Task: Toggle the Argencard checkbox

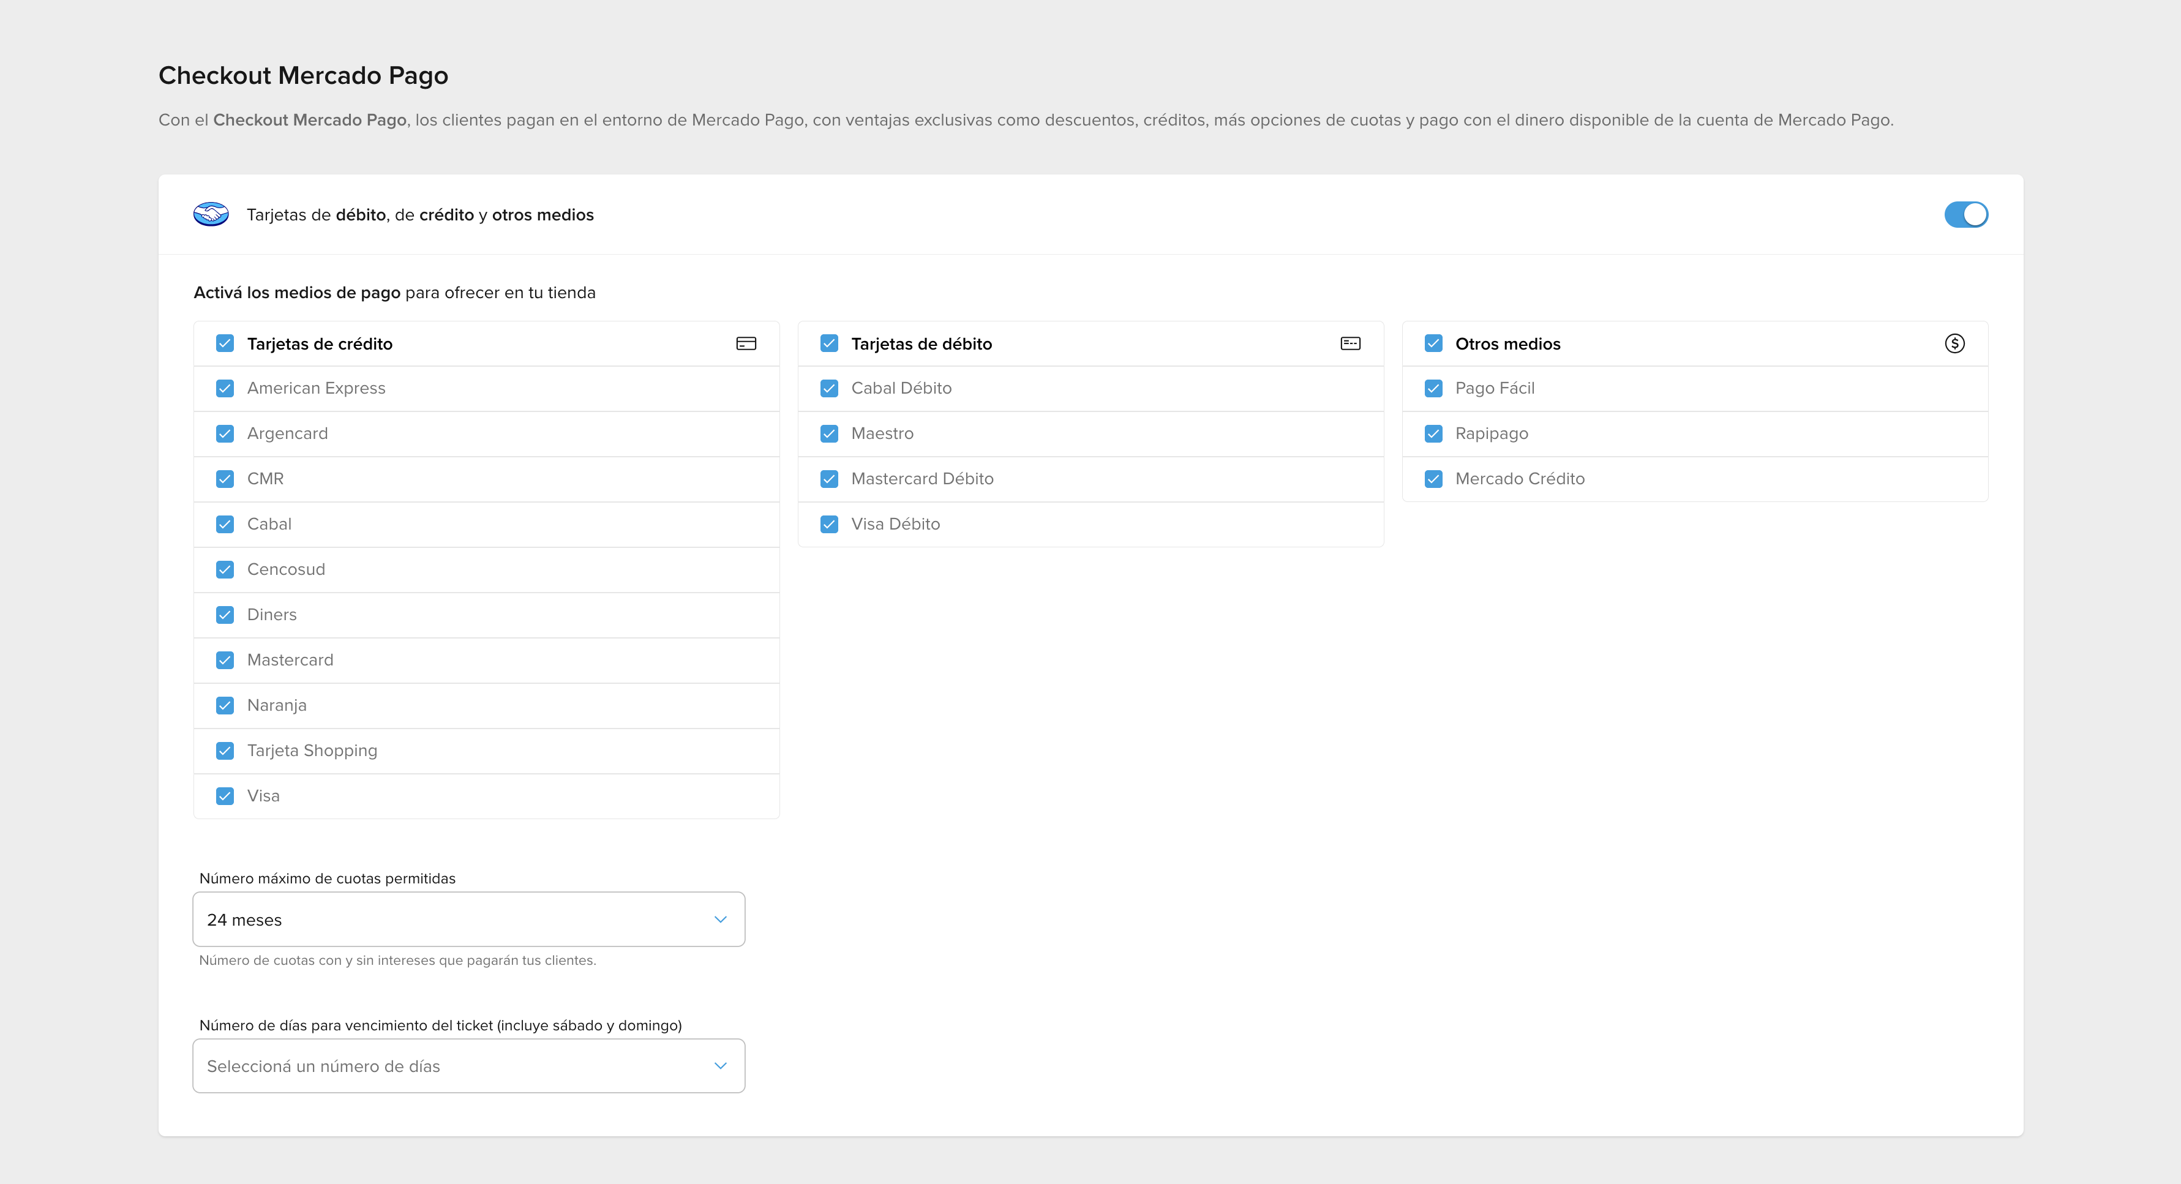Action: click(224, 434)
